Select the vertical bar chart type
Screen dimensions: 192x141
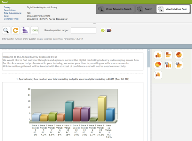coord(158,55)
